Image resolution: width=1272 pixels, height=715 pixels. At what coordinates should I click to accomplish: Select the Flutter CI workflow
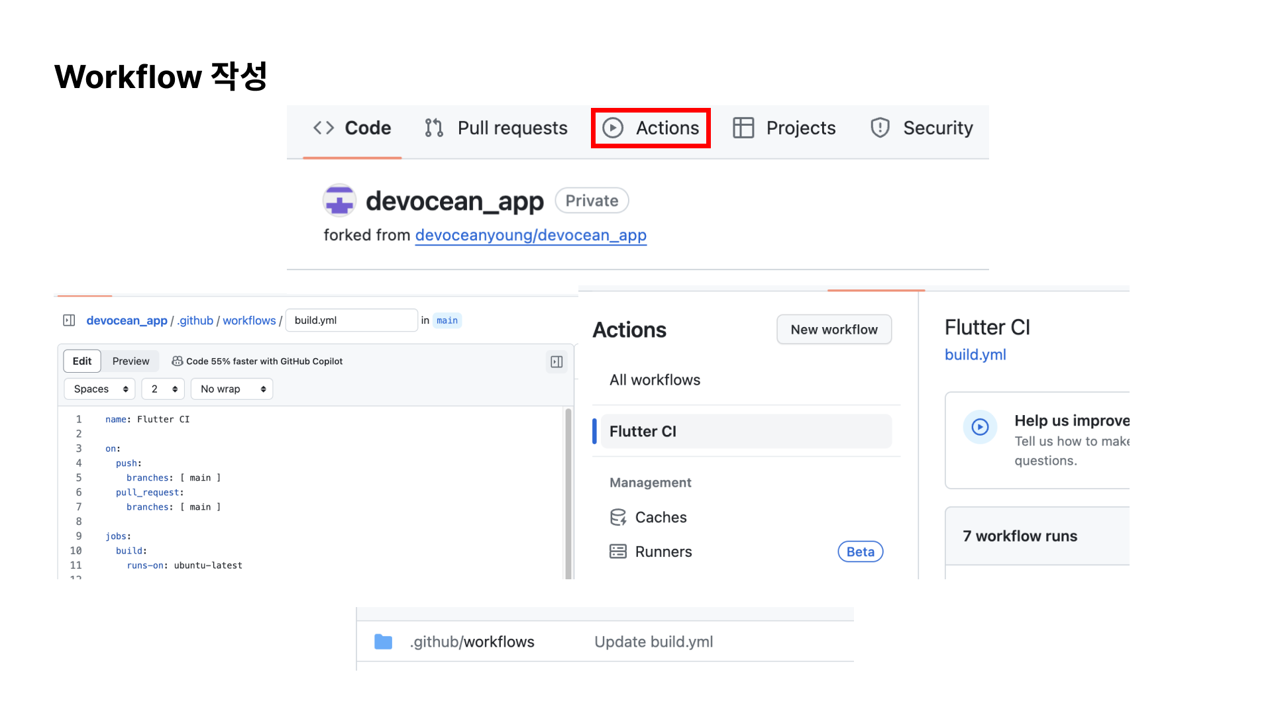(x=747, y=432)
